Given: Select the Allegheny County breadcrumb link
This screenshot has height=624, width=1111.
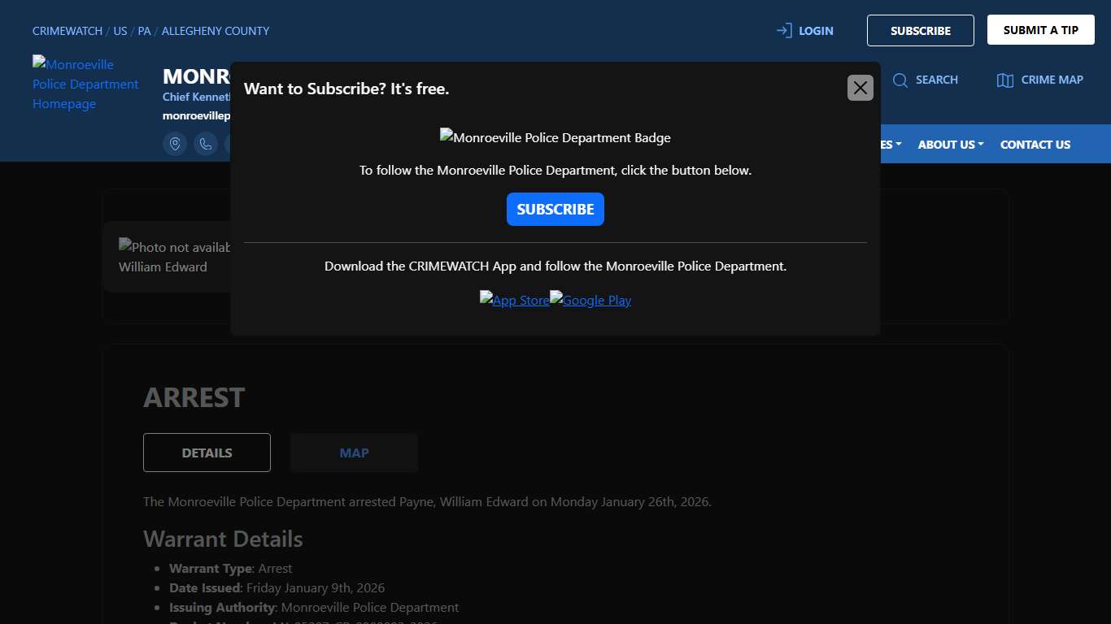Looking at the screenshot, I should point(216,31).
